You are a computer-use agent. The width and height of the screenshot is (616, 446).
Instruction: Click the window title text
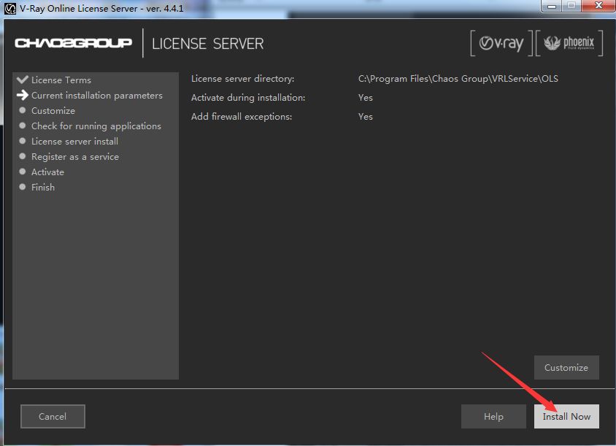click(101, 8)
